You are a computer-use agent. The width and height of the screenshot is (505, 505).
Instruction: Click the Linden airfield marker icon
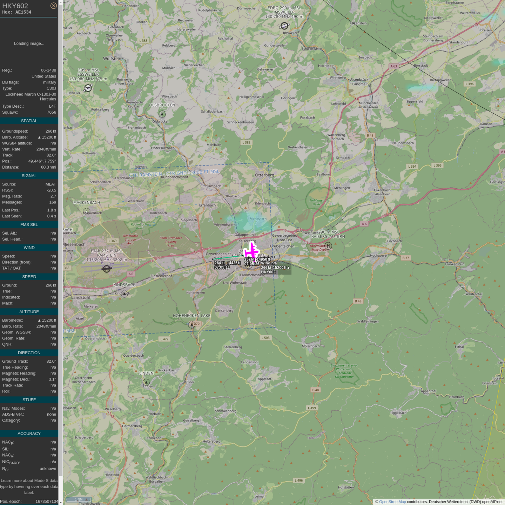tap(146, 382)
